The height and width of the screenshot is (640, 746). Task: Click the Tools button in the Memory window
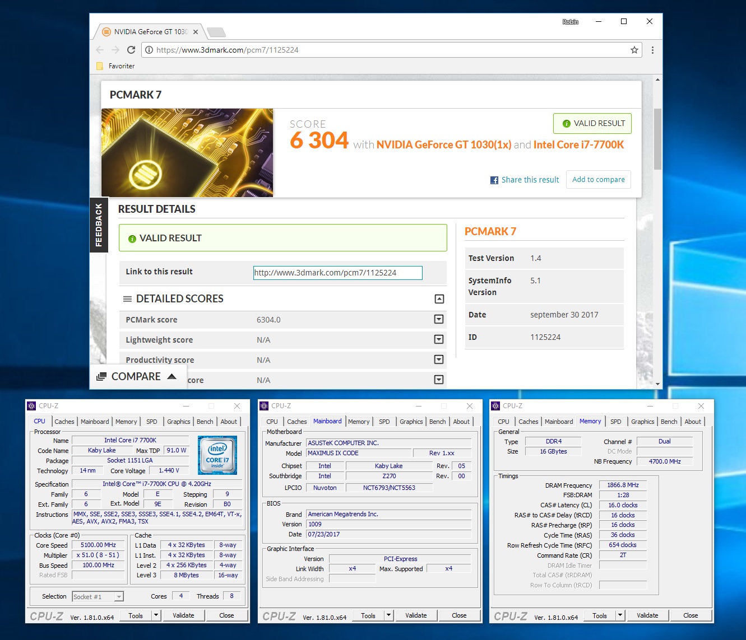tap(600, 615)
